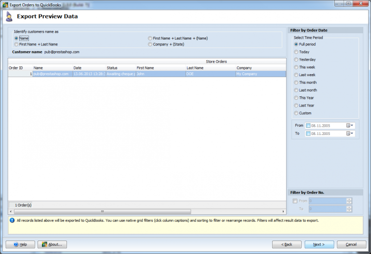Click the To order number field

pyautogui.click(x=328, y=209)
